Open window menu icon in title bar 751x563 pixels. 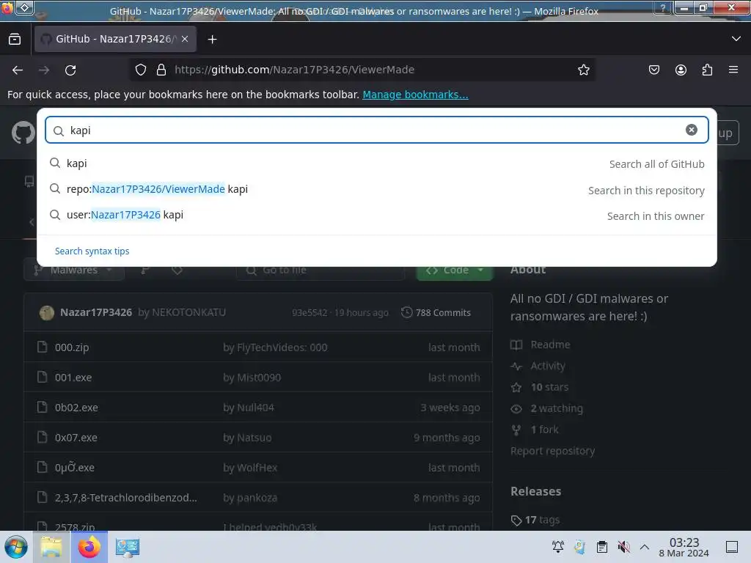(x=7, y=7)
